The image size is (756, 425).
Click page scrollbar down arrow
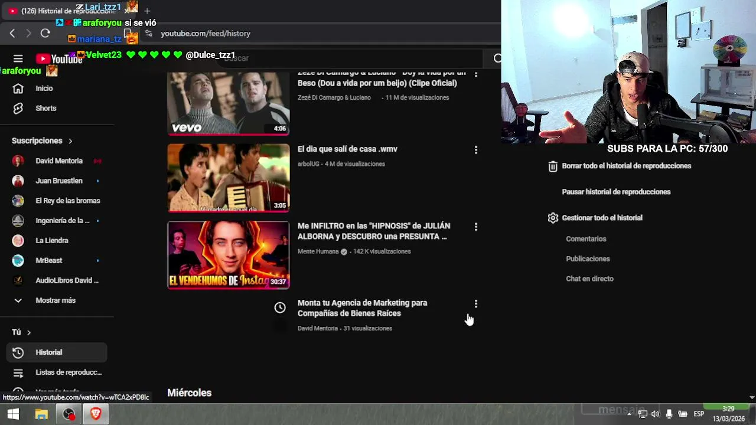click(x=752, y=398)
